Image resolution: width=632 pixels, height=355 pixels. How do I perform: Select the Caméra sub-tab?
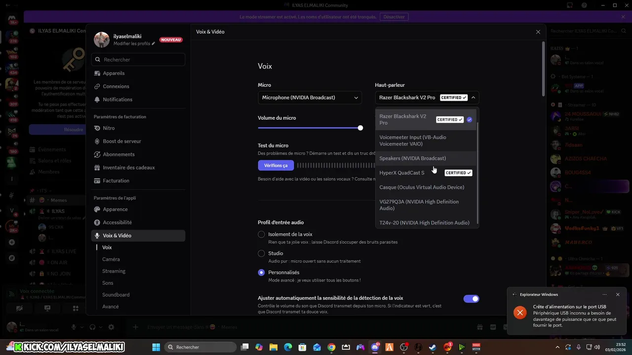(x=111, y=259)
